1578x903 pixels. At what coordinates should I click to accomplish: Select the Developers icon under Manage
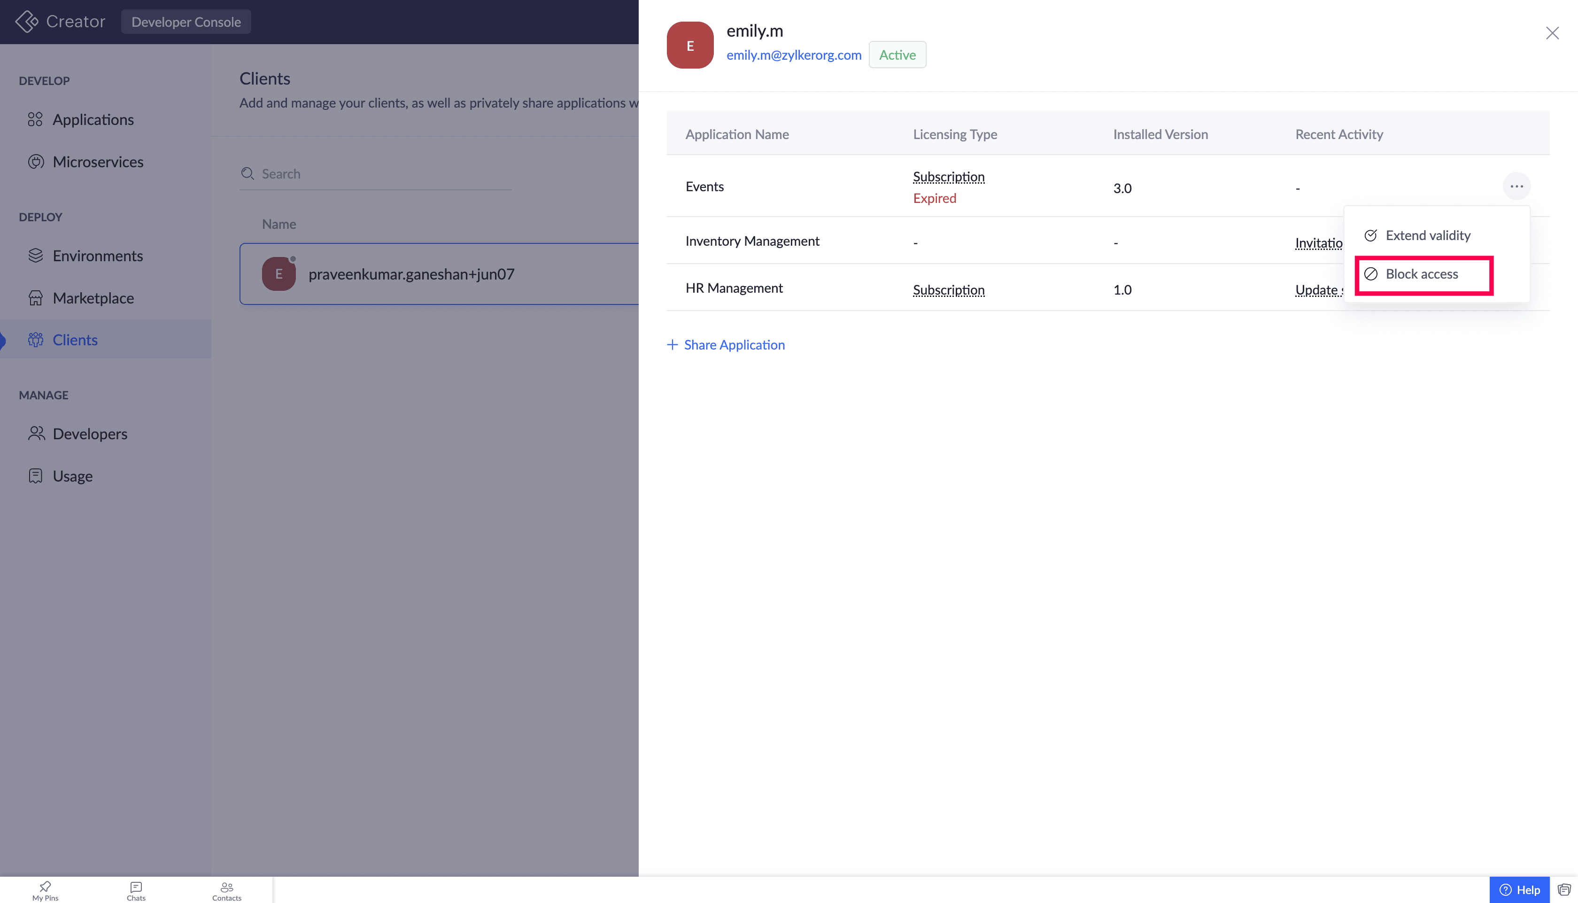point(36,434)
